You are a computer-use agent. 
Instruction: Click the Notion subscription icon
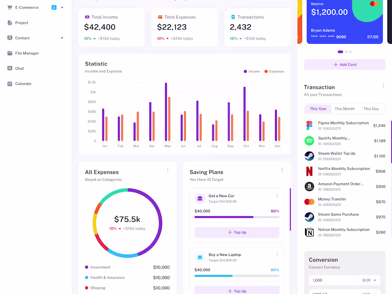pyautogui.click(x=309, y=232)
